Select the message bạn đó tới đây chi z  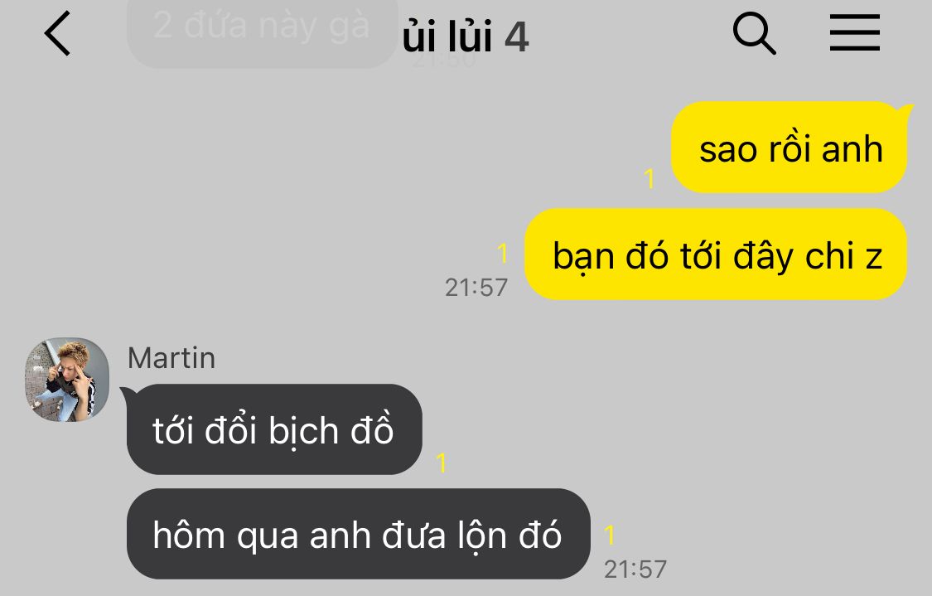click(716, 254)
